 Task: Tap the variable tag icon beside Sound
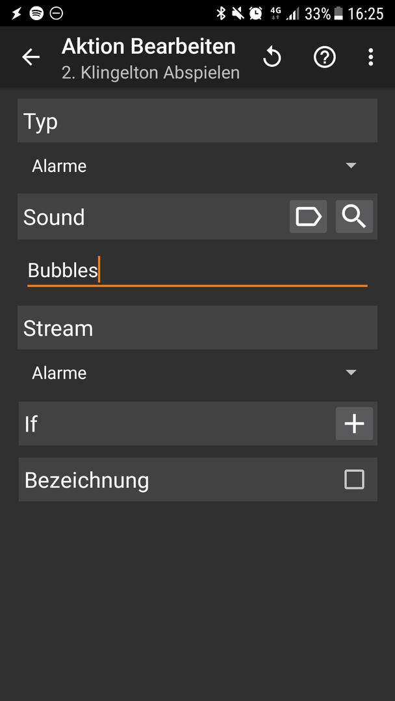(308, 217)
